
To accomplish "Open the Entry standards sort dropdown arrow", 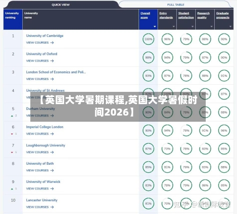I will click(173, 27).
